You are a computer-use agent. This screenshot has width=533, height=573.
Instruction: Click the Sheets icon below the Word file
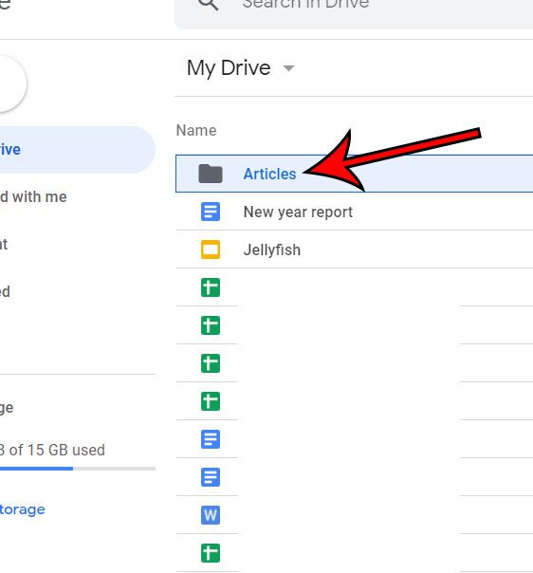click(211, 553)
